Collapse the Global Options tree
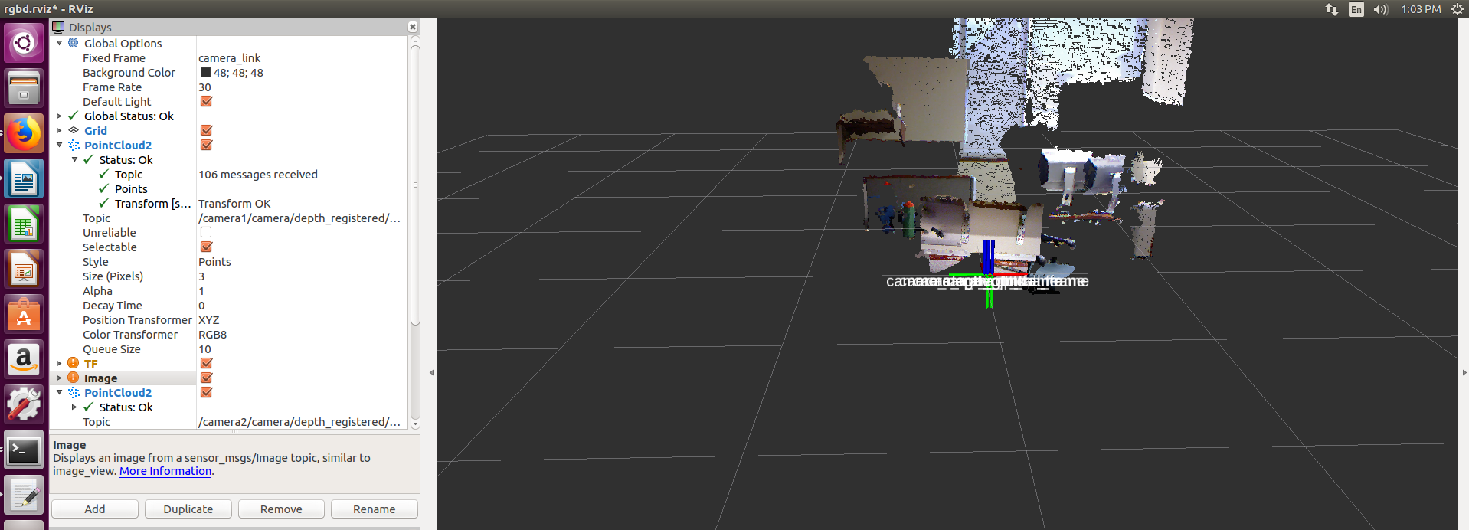Image resolution: width=1469 pixels, height=530 pixels. [x=60, y=44]
